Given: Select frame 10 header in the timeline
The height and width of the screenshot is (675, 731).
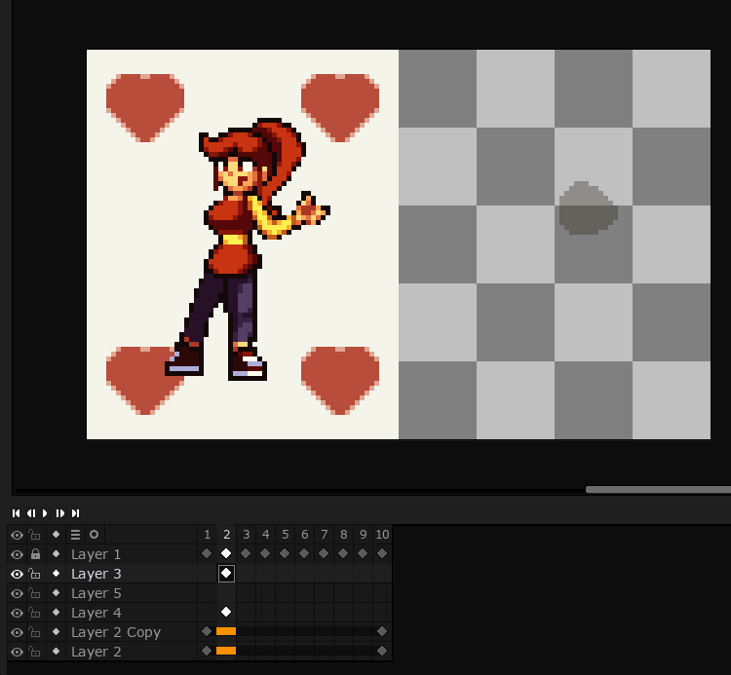Looking at the screenshot, I should [x=382, y=535].
